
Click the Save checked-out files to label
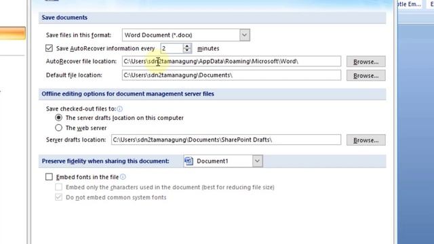tap(81, 108)
